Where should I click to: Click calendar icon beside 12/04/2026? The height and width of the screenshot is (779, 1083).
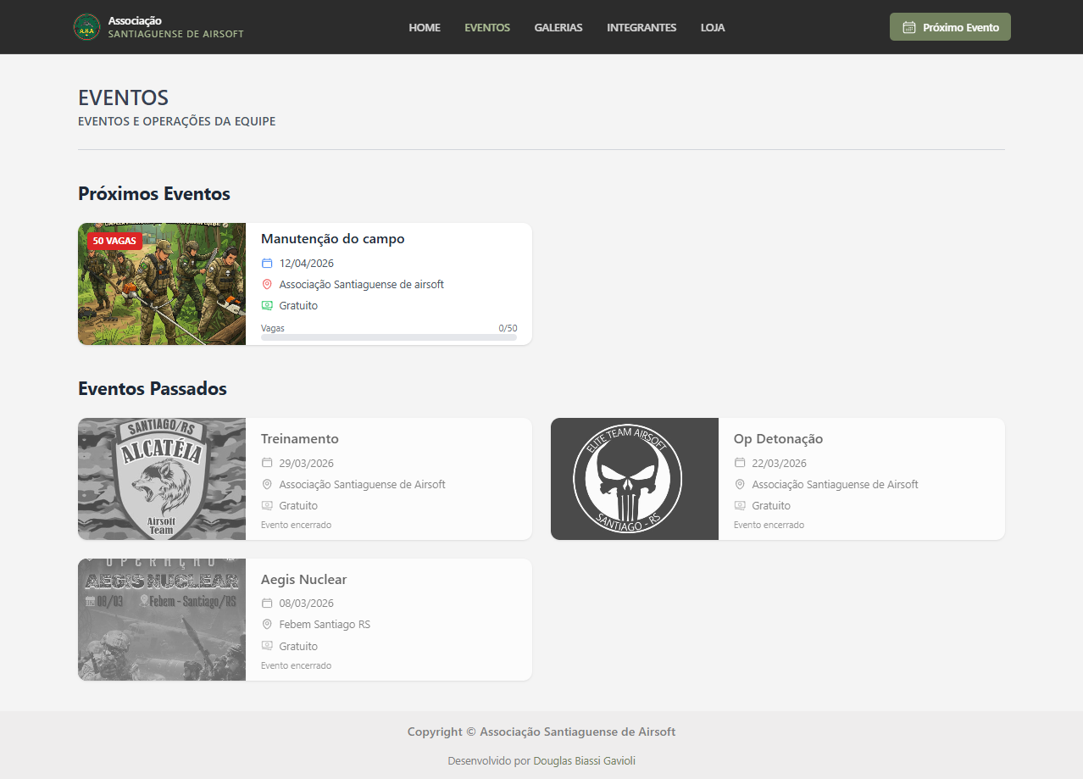point(267,263)
